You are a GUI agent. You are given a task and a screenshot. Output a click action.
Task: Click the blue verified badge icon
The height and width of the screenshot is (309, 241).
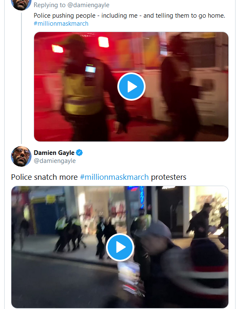[x=79, y=153]
